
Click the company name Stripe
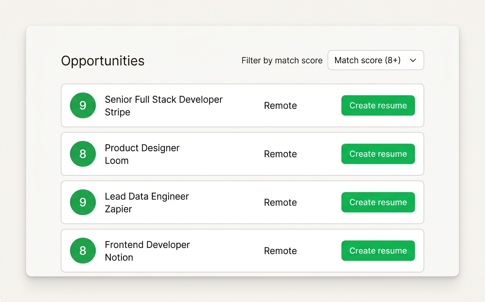click(117, 112)
